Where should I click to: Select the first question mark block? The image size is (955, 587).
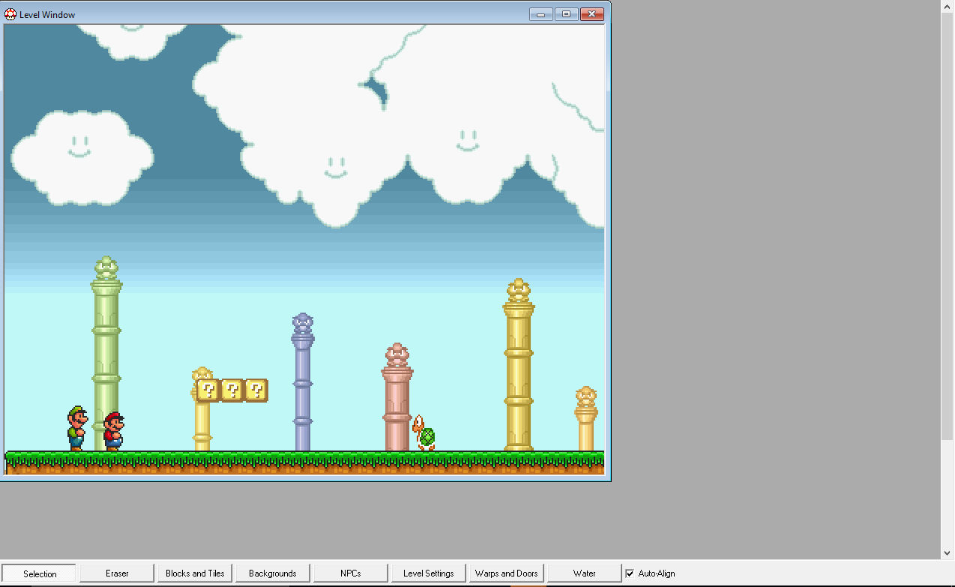click(x=208, y=390)
